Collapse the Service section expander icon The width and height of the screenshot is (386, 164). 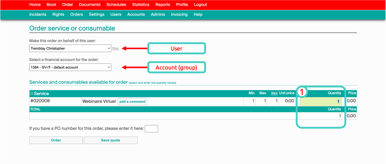31,94
